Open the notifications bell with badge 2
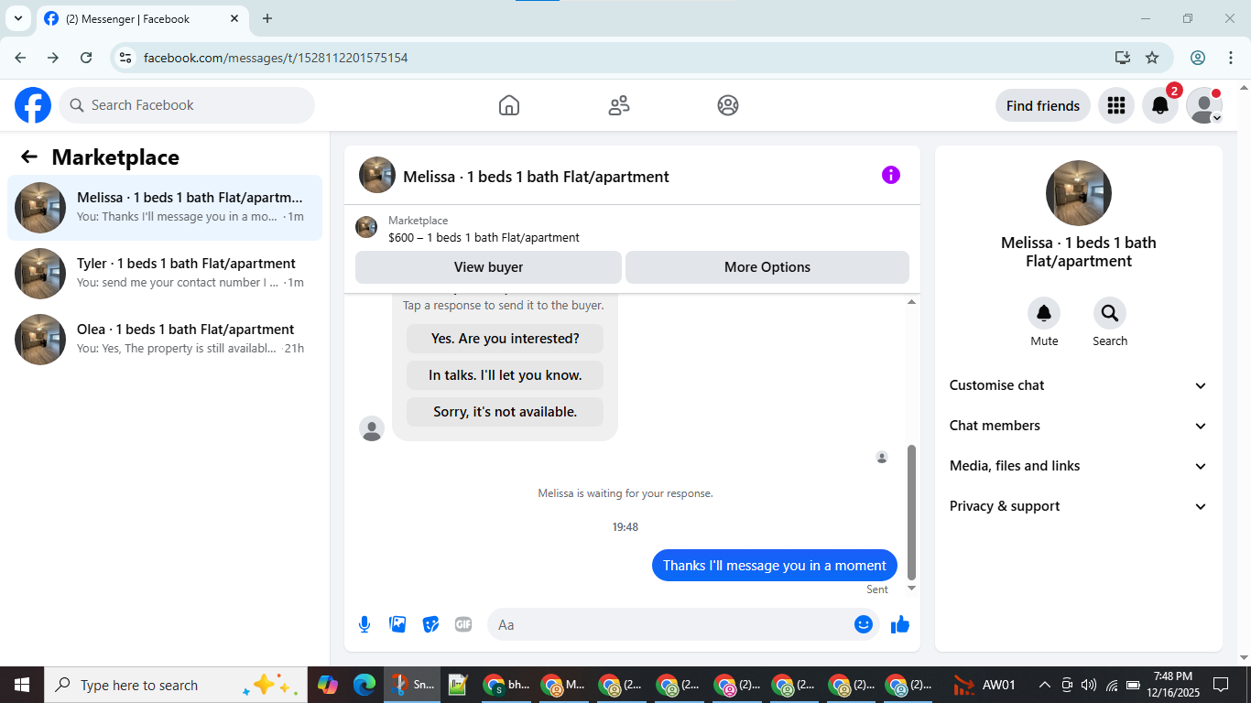 click(1160, 105)
